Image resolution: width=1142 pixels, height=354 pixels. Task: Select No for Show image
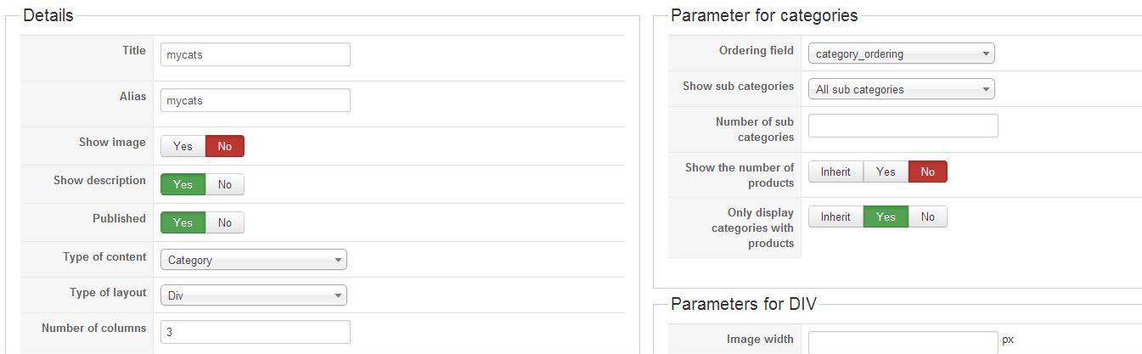pyautogui.click(x=225, y=146)
